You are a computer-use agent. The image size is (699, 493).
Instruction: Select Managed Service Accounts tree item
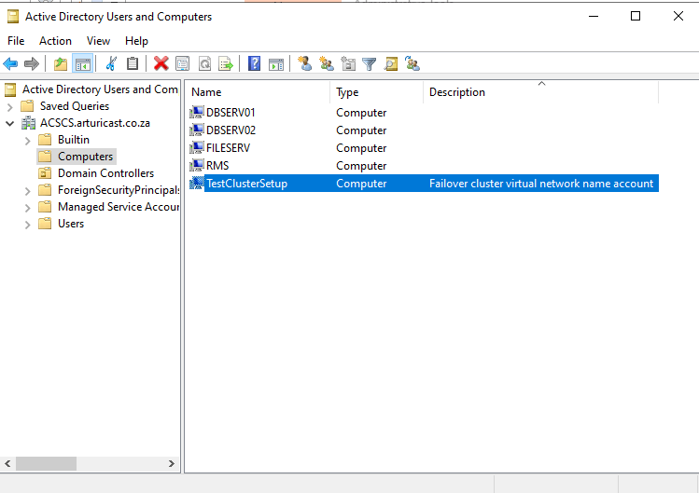[119, 207]
